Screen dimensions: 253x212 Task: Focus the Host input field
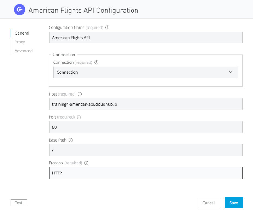point(146,104)
